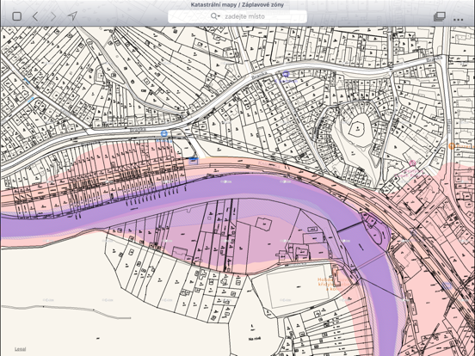475x356 pixels.
Task: Open the Legal link
Action: pyautogui.click(x=21, y=349)
